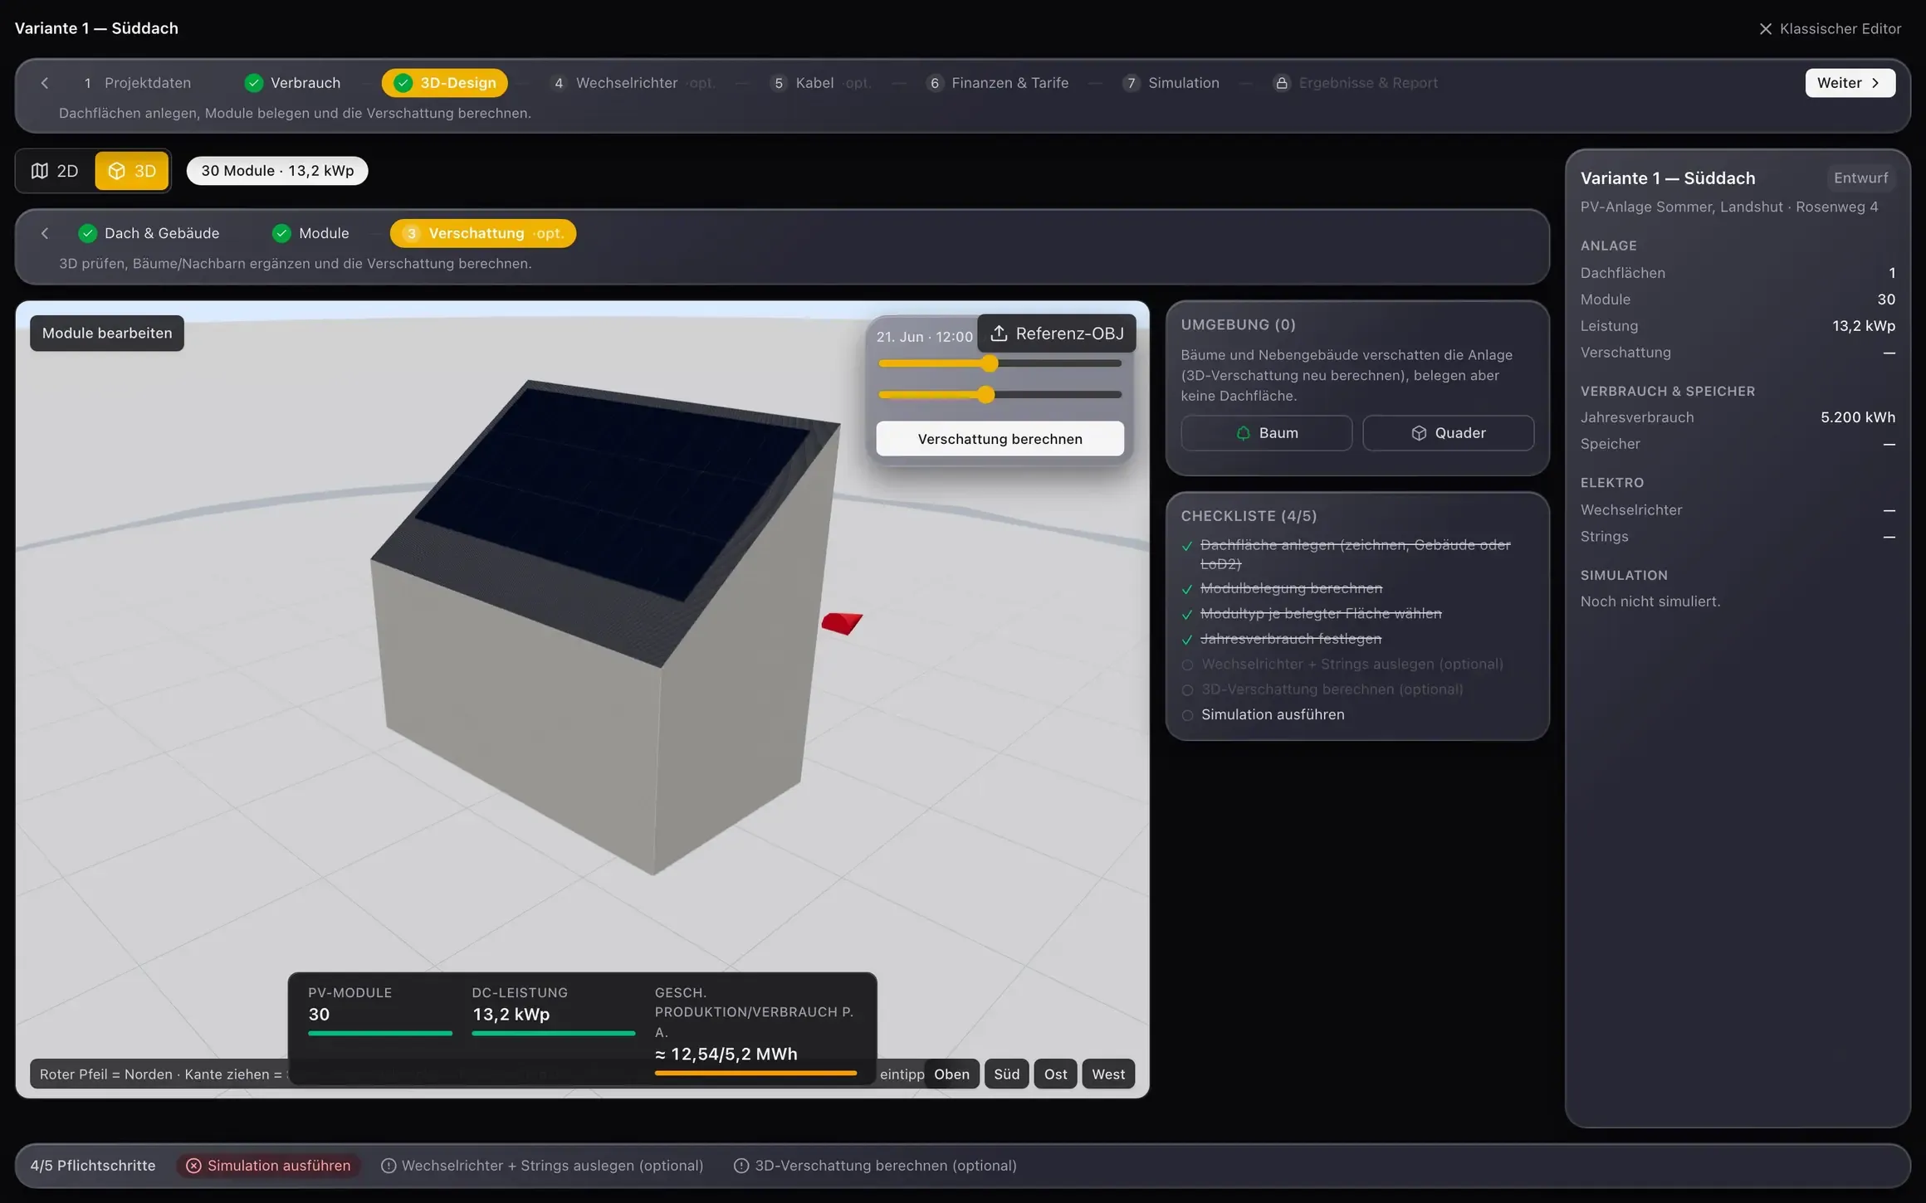Click the red north arrow in the 3D view

842,622
